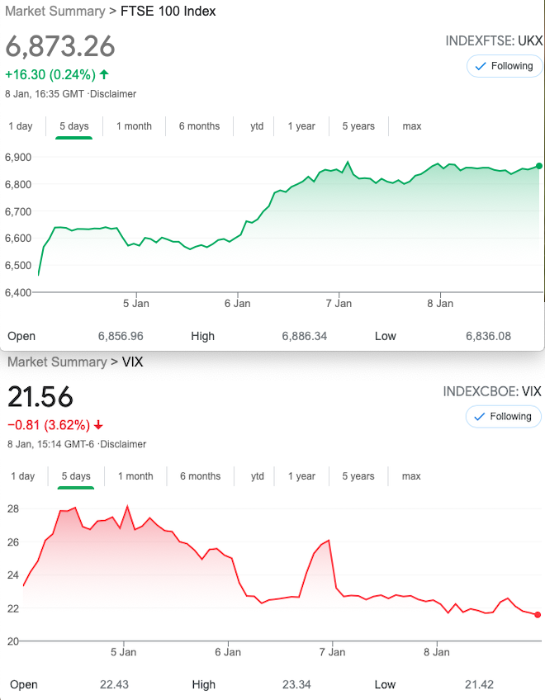Click the '−0.81 (3.62%)' change text

pyautogui.click(x=49, y=425)
